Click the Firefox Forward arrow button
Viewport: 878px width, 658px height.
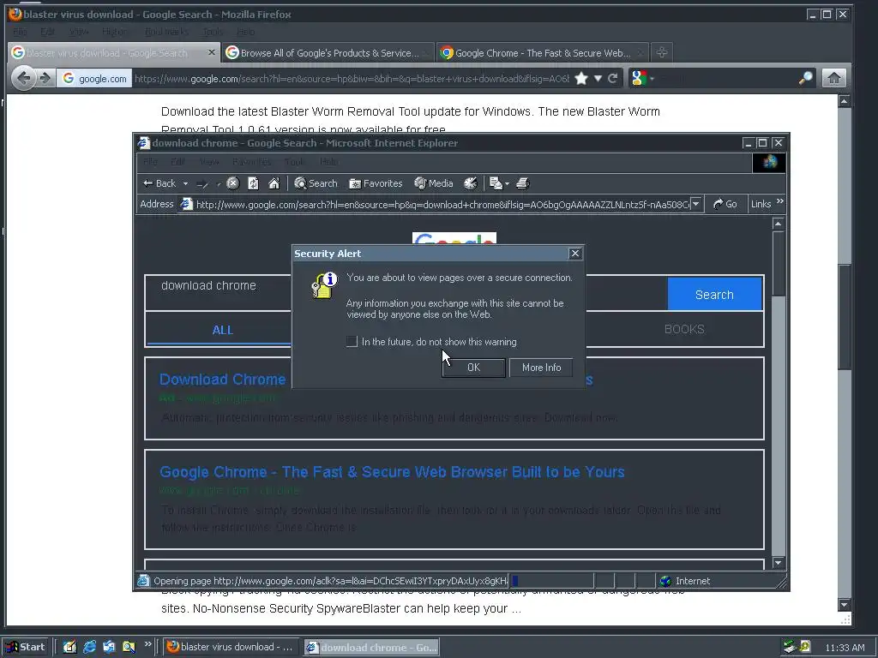(45, 78)
